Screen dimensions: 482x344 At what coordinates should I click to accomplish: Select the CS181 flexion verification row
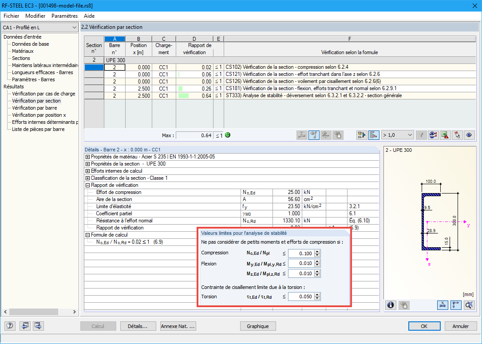click(280, 88)
